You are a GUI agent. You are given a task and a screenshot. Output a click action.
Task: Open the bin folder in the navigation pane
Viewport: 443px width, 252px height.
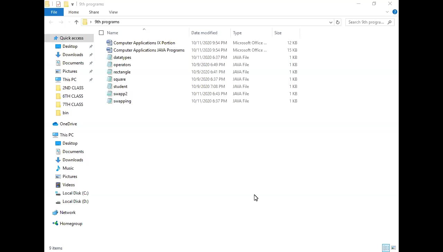(x=65, y=113)
